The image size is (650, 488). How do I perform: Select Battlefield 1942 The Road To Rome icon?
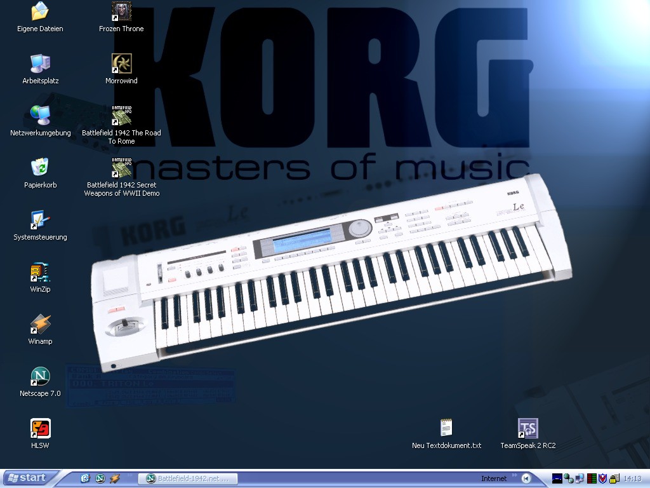tap(121, 115)
